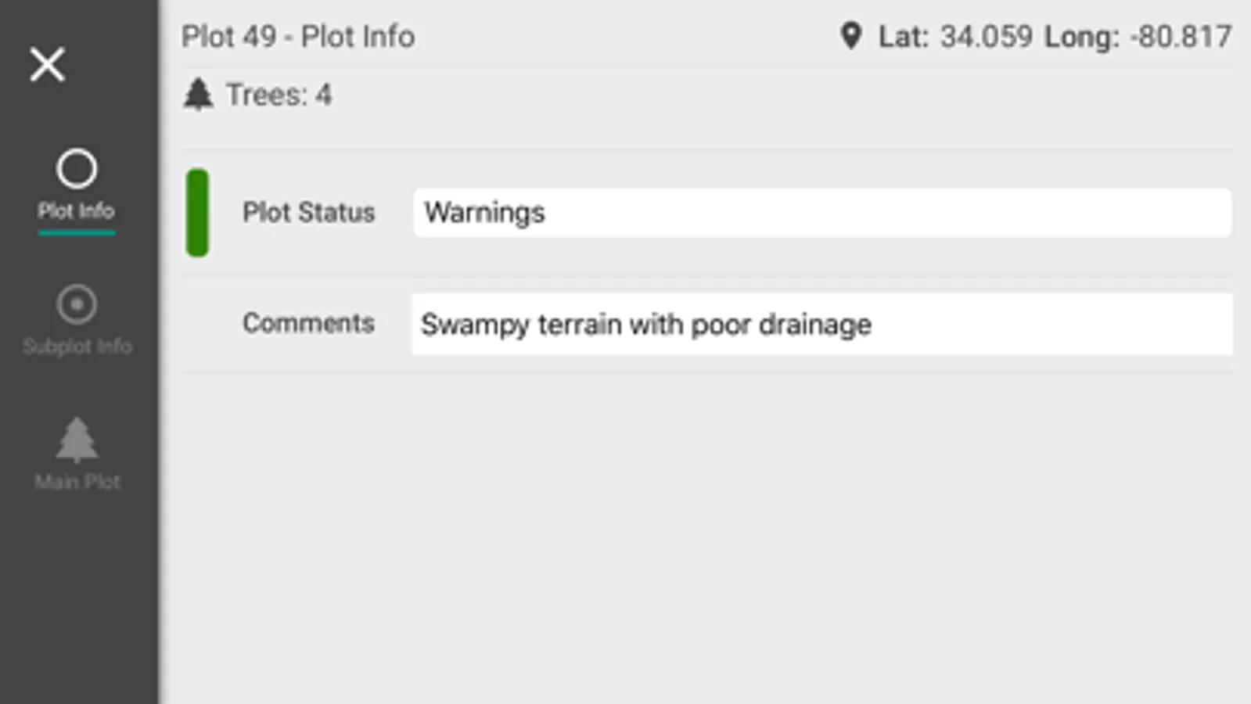Image resolution: width=1251 pixels, height=704 pixels.
Task: Click the Subplot Info target icon
Action: coord(77,304)
